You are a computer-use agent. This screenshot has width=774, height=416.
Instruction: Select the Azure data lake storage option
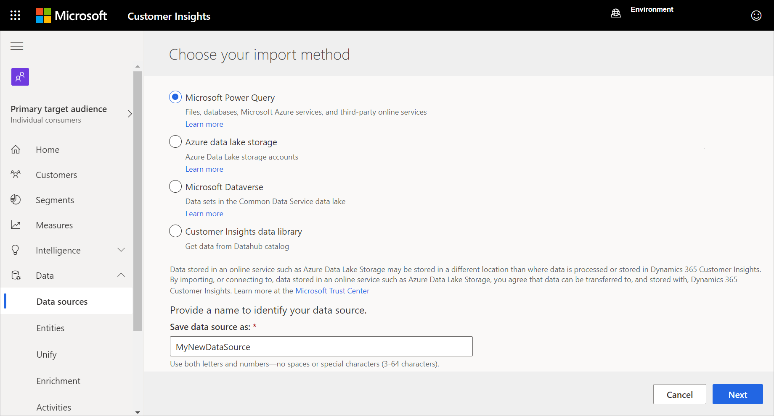[x=175, y=142]
